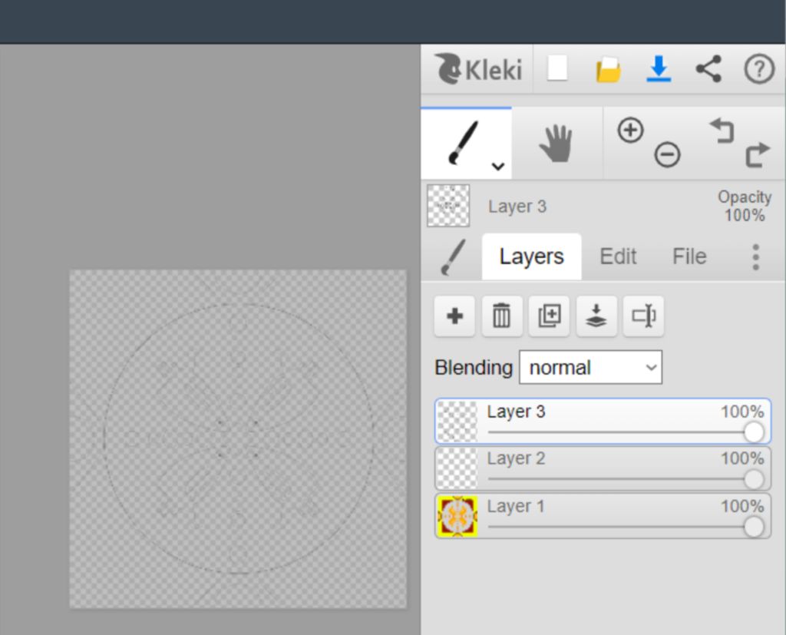Image resolution: width=786 pixels, height=635 pixels.
Task: Click the Kleki logo
Action: (478, 68)
